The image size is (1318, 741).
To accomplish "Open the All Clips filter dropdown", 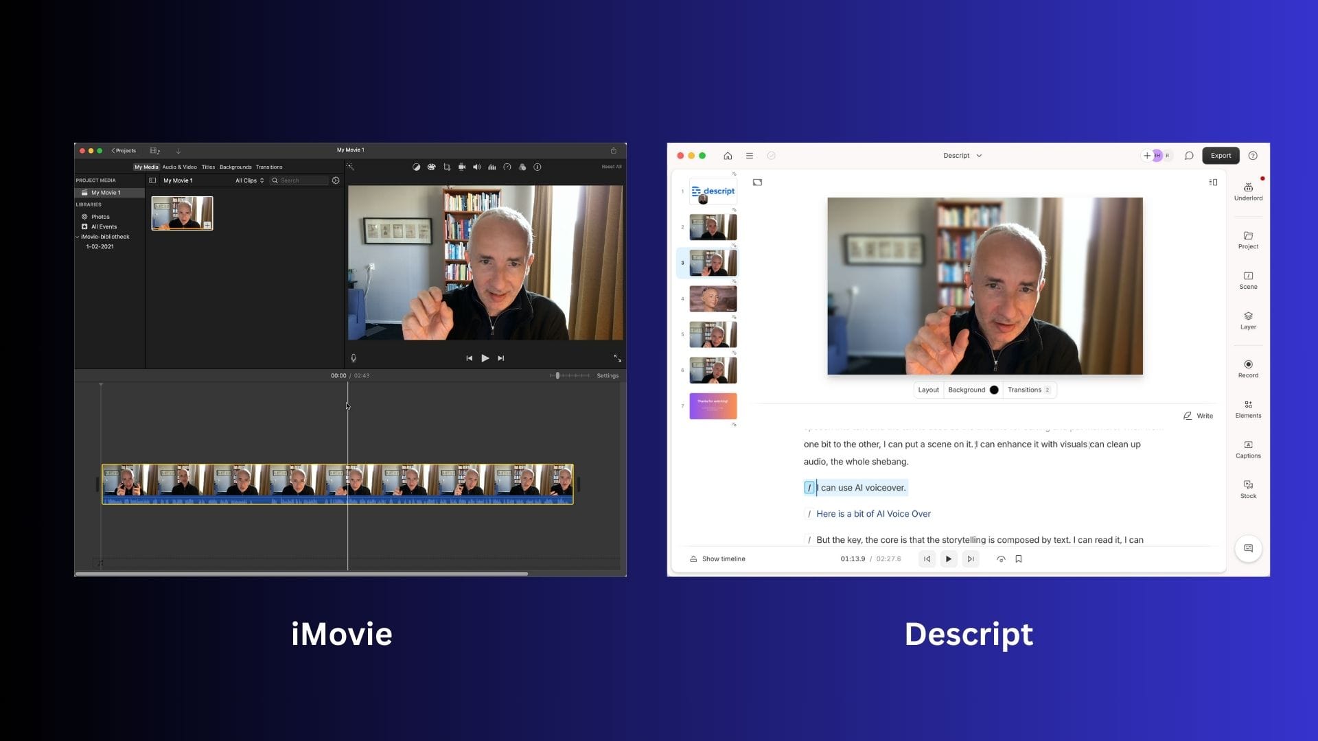I will click(249, 180).
